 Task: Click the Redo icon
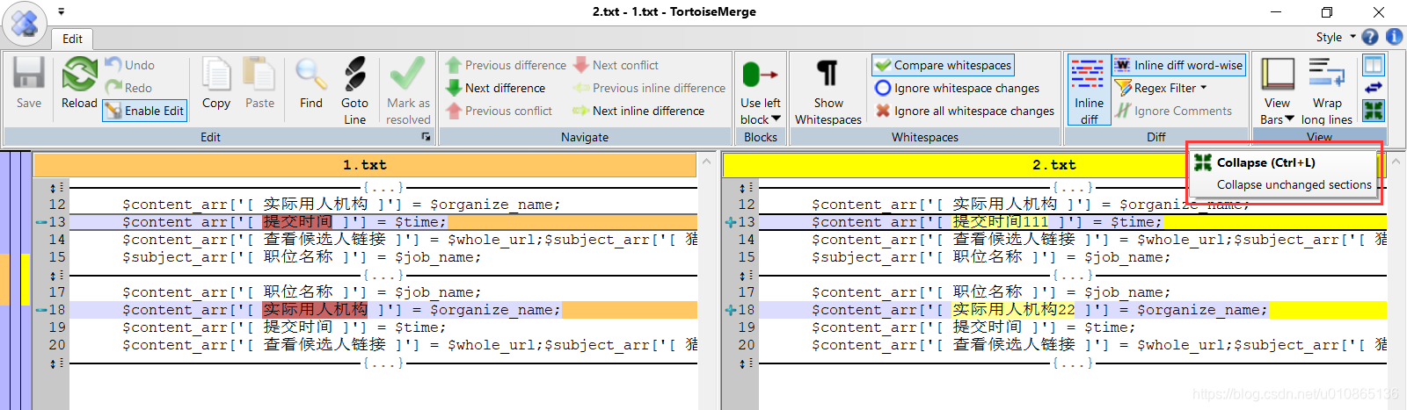click(113, 88)
